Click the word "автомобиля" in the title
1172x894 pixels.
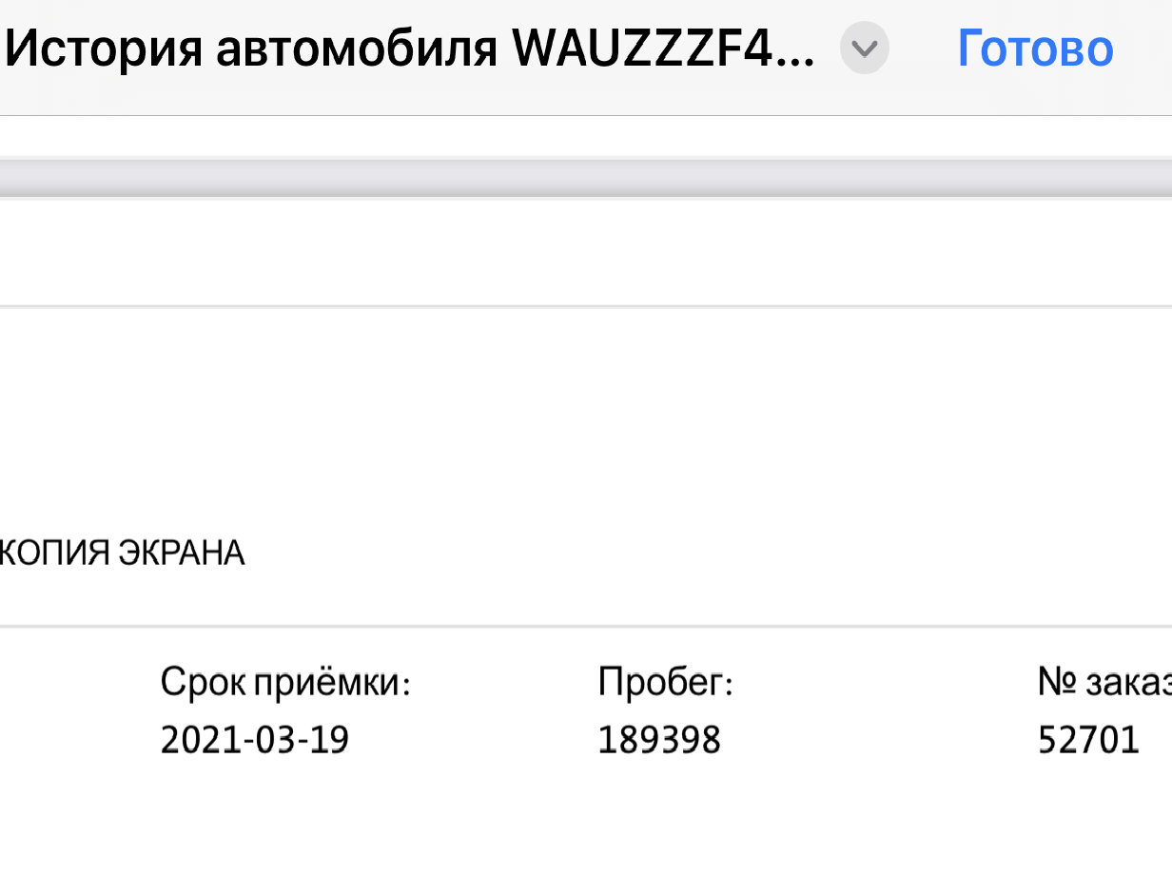357,49
